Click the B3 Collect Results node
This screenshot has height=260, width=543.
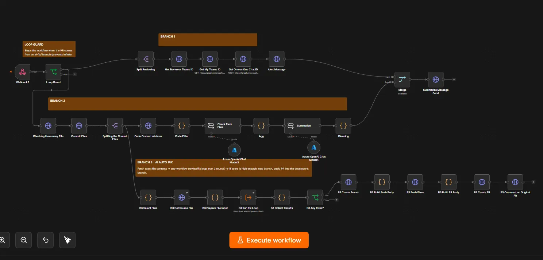(282, 198)
